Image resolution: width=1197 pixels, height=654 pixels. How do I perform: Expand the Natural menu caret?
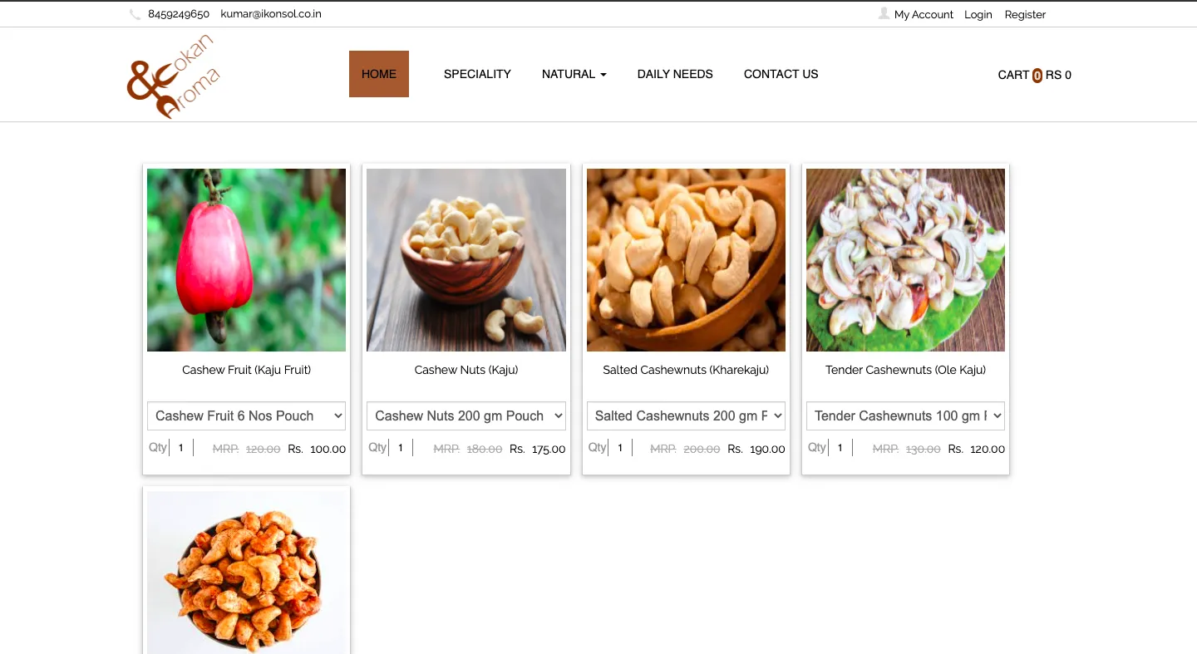pos(603,75)
